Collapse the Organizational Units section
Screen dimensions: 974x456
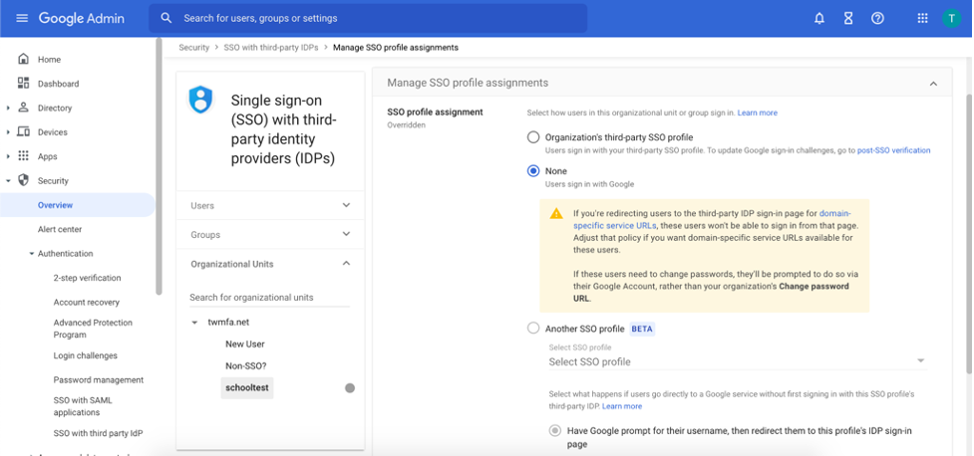(347, 264)
